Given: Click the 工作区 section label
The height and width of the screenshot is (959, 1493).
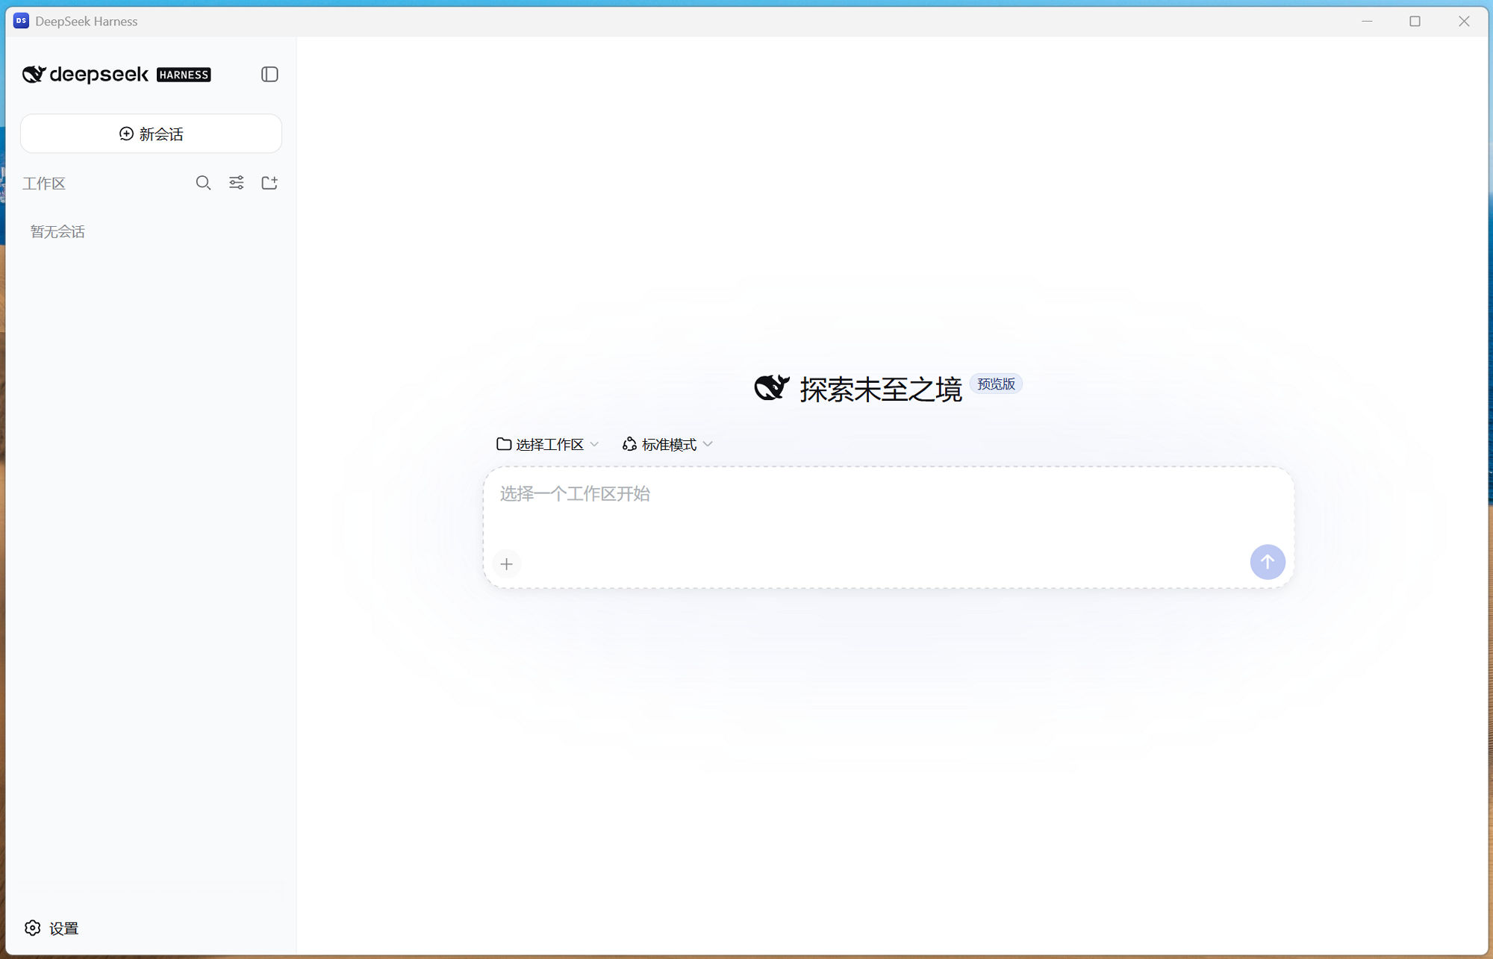Looking at the screenshot, I should point(44,184).
